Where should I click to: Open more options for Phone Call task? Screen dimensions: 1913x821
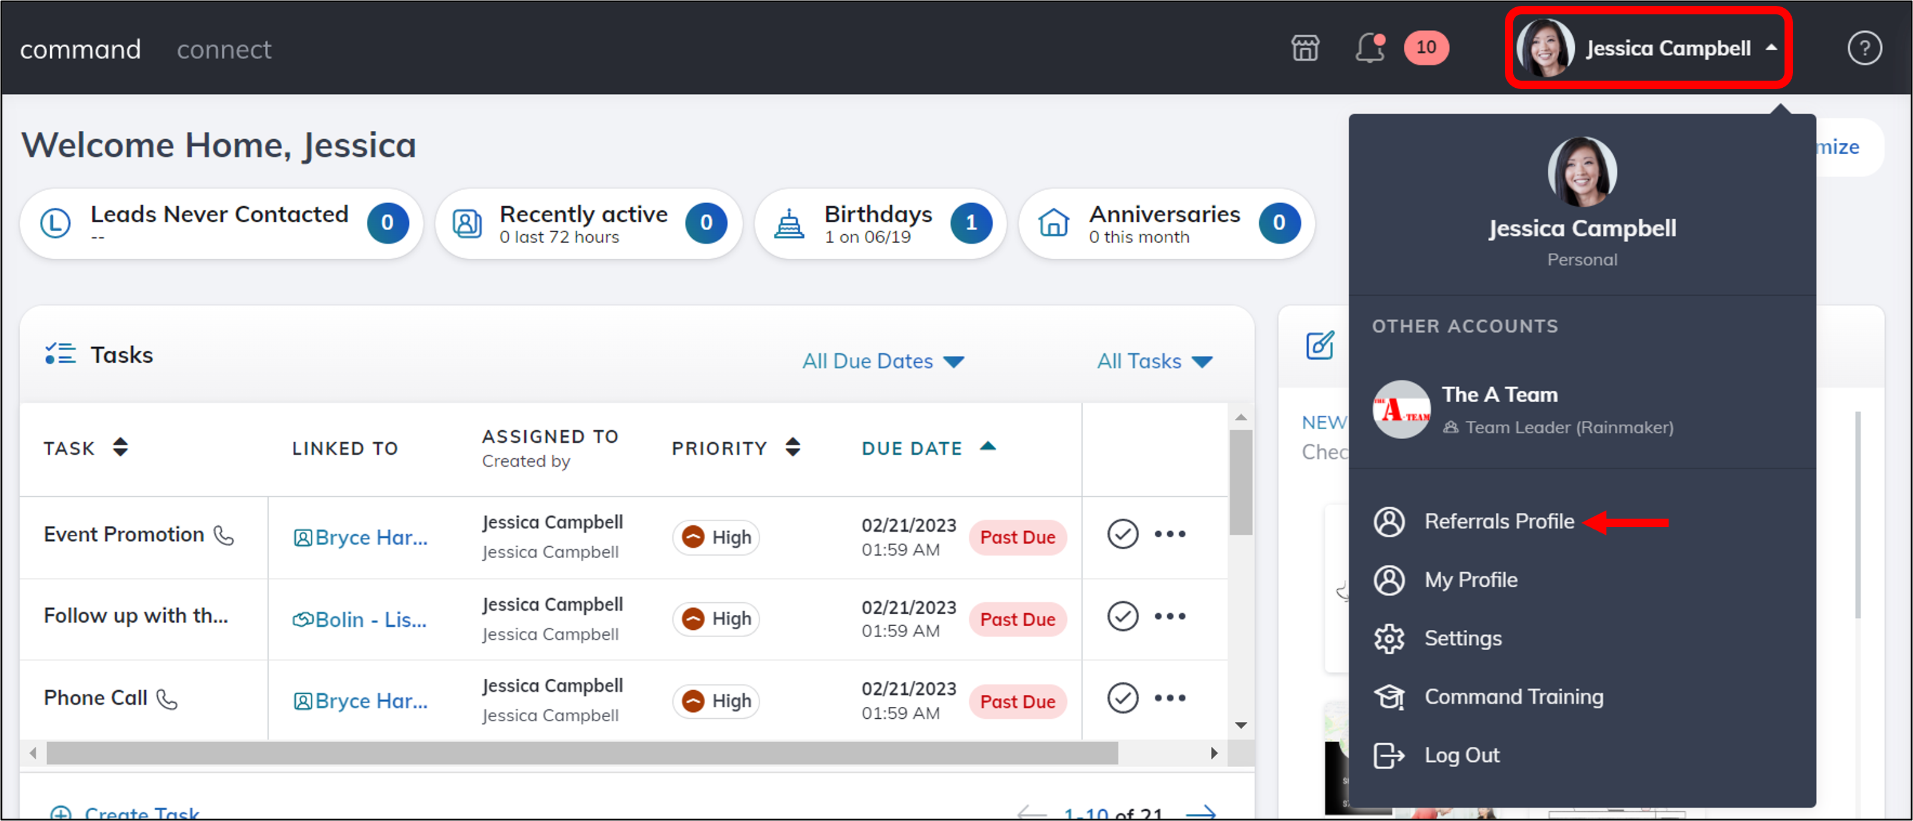(x=1170, y=698)
